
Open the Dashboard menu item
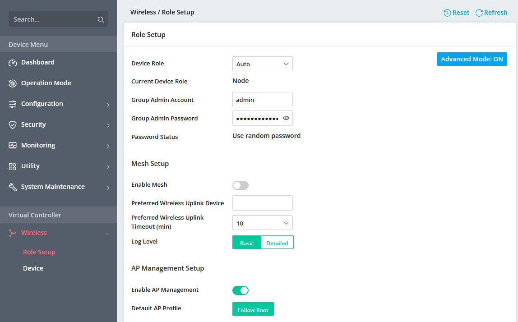pyautogui.click(x=58, y=62)
